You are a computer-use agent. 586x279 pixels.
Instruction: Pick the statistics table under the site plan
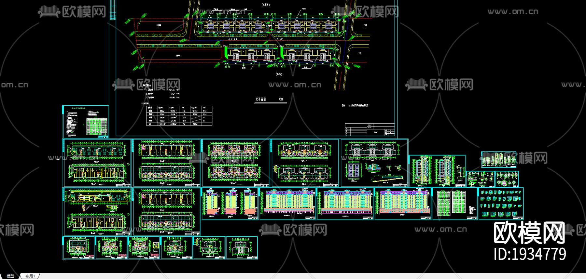(x=179, y=116)
